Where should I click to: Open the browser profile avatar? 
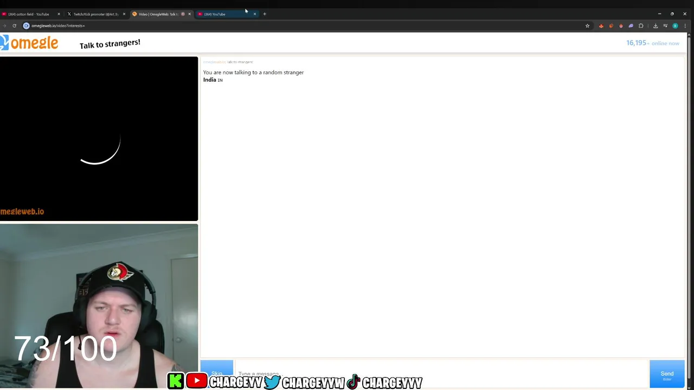675,25
